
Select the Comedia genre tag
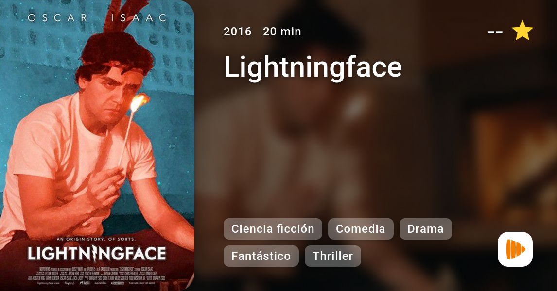[x=361, y=229]
